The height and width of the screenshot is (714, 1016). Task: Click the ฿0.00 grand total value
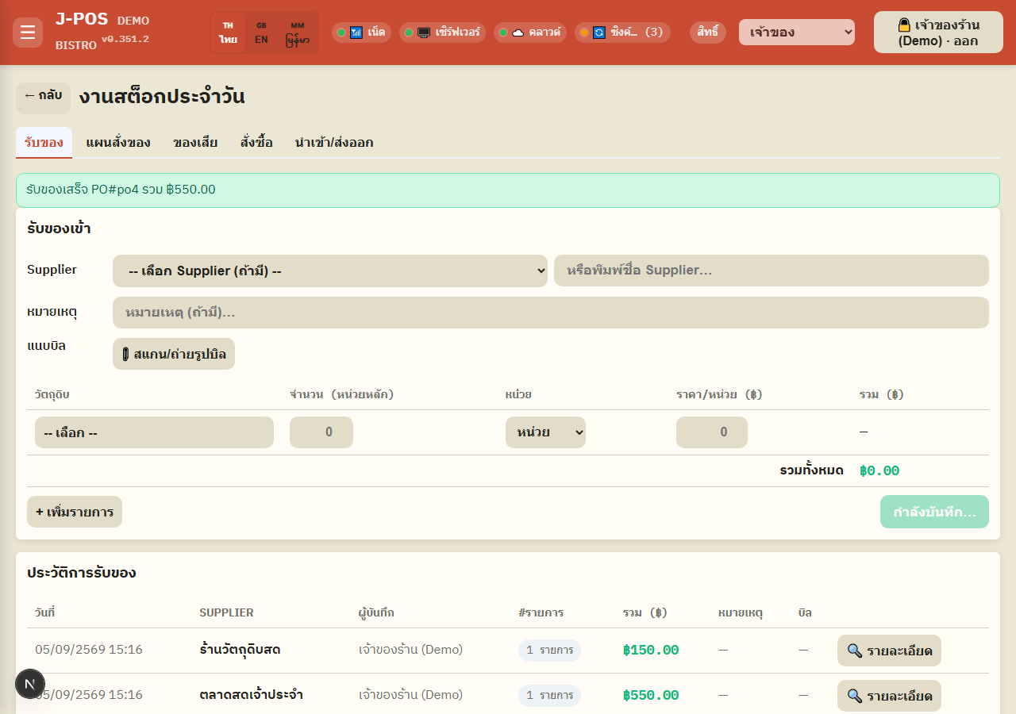point(879,471)
